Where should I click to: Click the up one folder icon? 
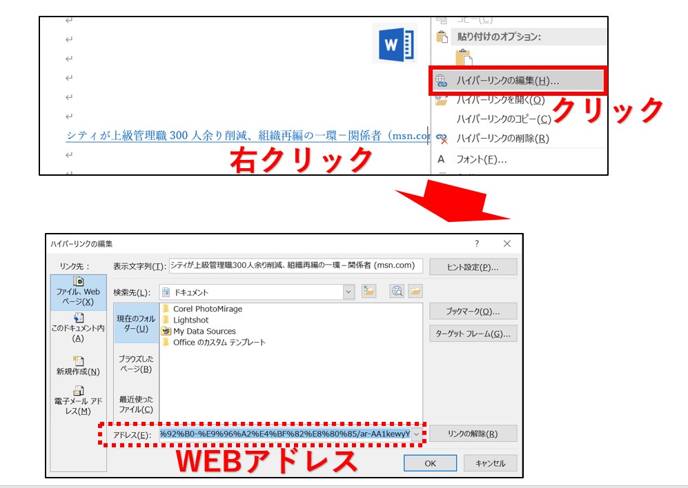pos(368,291)
